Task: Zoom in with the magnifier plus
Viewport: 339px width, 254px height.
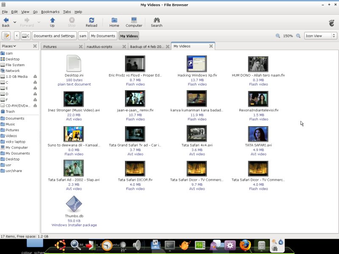Action: (298, 36)
